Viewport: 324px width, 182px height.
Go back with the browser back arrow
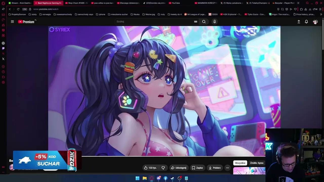10,9
